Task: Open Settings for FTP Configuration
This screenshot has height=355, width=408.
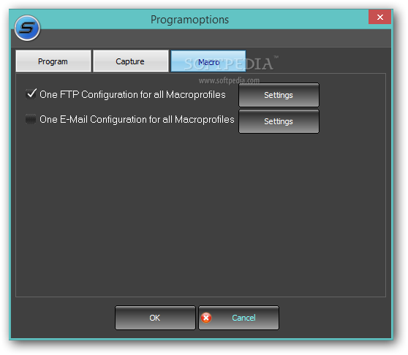Action: [x=279, y=95]
